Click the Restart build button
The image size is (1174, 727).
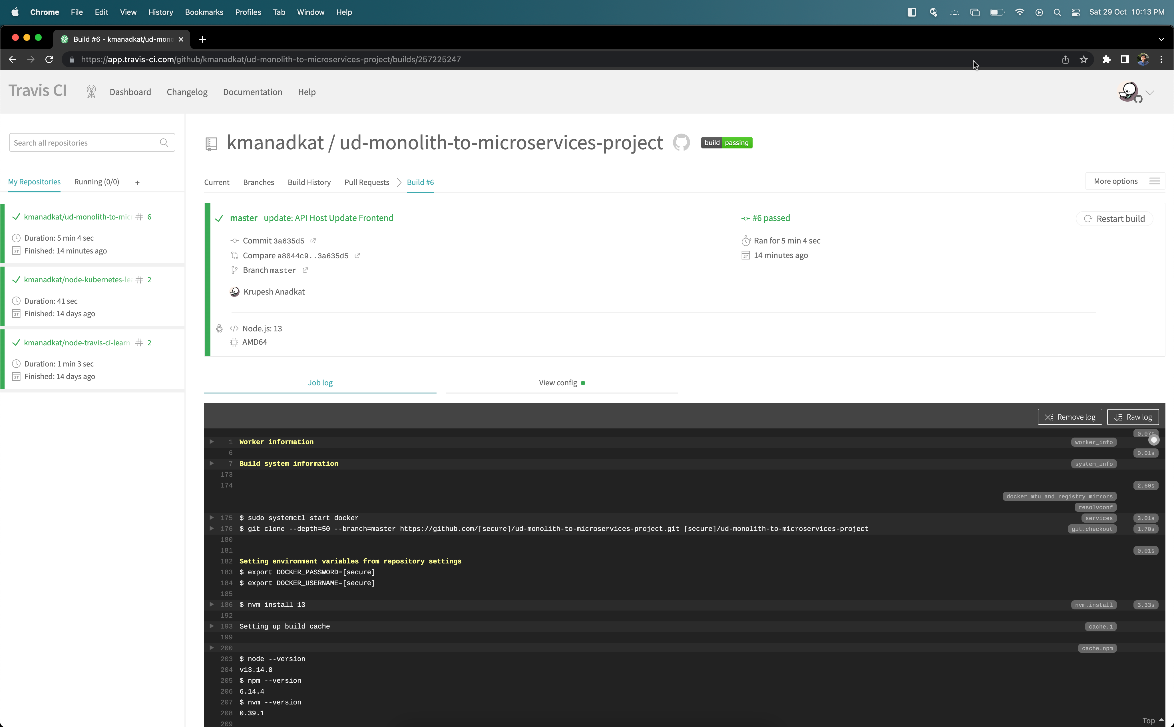click(x=1114, y=219)
